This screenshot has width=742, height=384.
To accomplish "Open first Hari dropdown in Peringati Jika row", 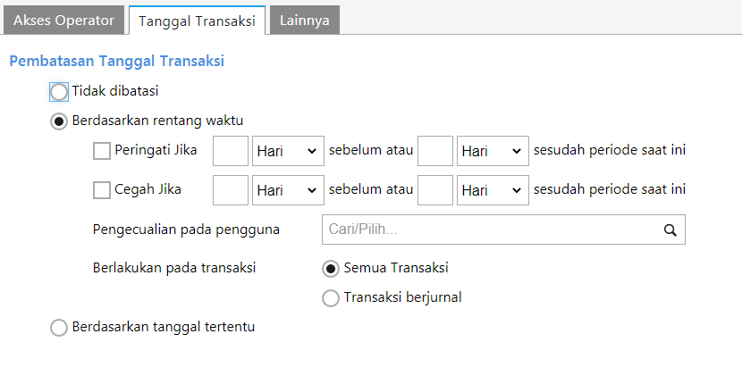I will click(288, 151).
